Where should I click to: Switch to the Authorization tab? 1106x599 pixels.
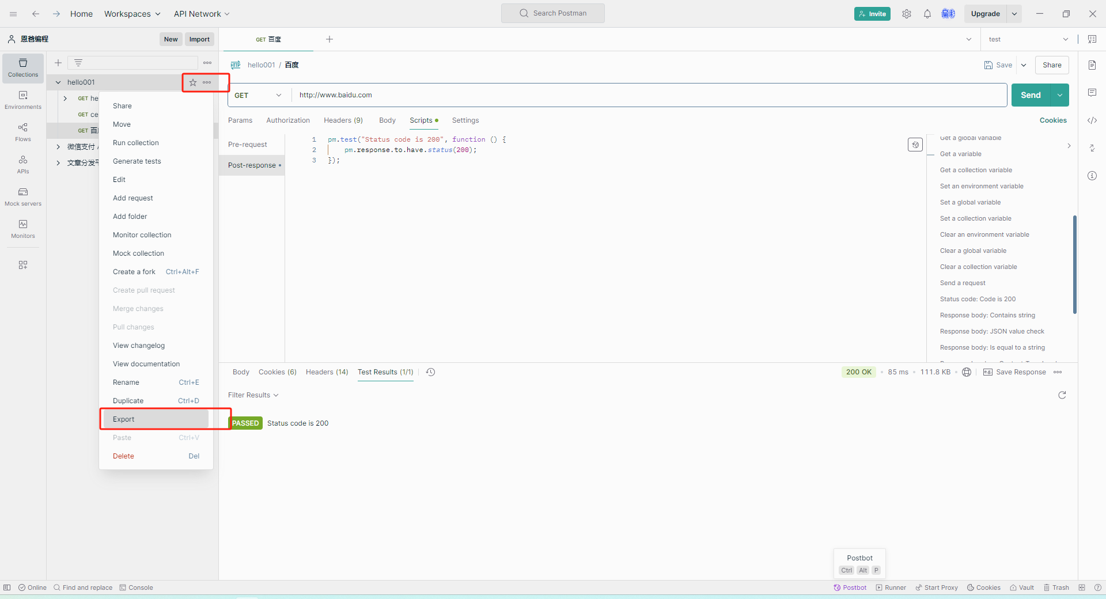click(288, 120)
